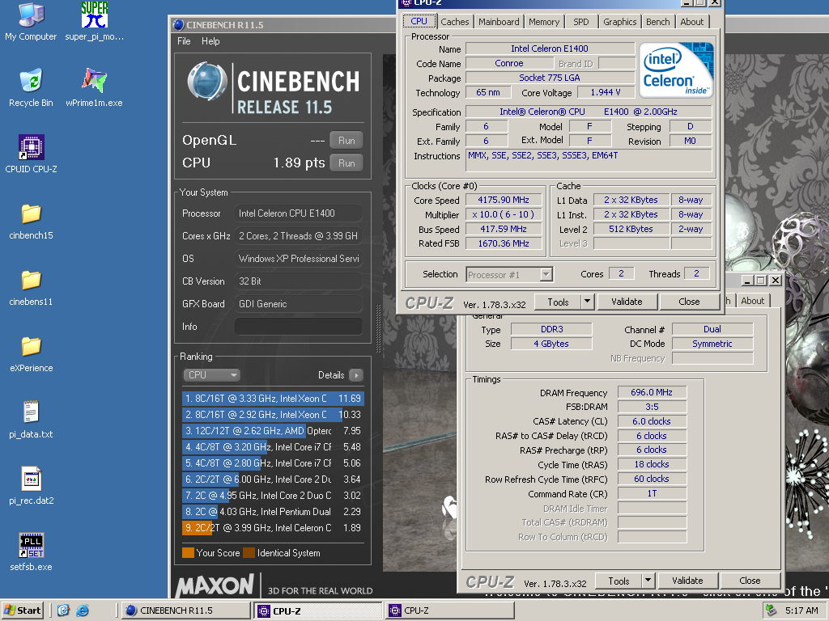Screen dimensions: 829x621
Task: Open the Windows Start button
Action: 22,610
